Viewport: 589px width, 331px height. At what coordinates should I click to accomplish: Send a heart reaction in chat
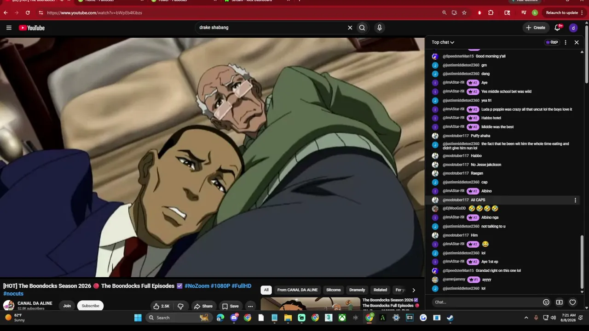pyautogui.click(x=573, y=302)
